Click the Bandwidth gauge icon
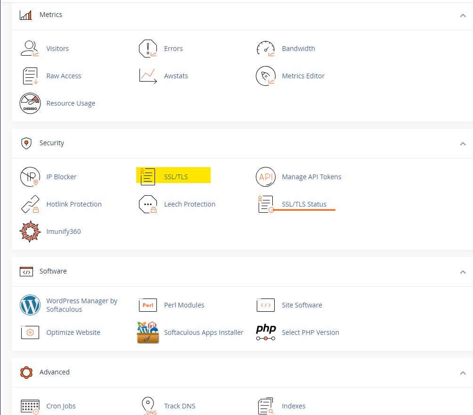Screen dimensions: 473x415 [265, 49]
